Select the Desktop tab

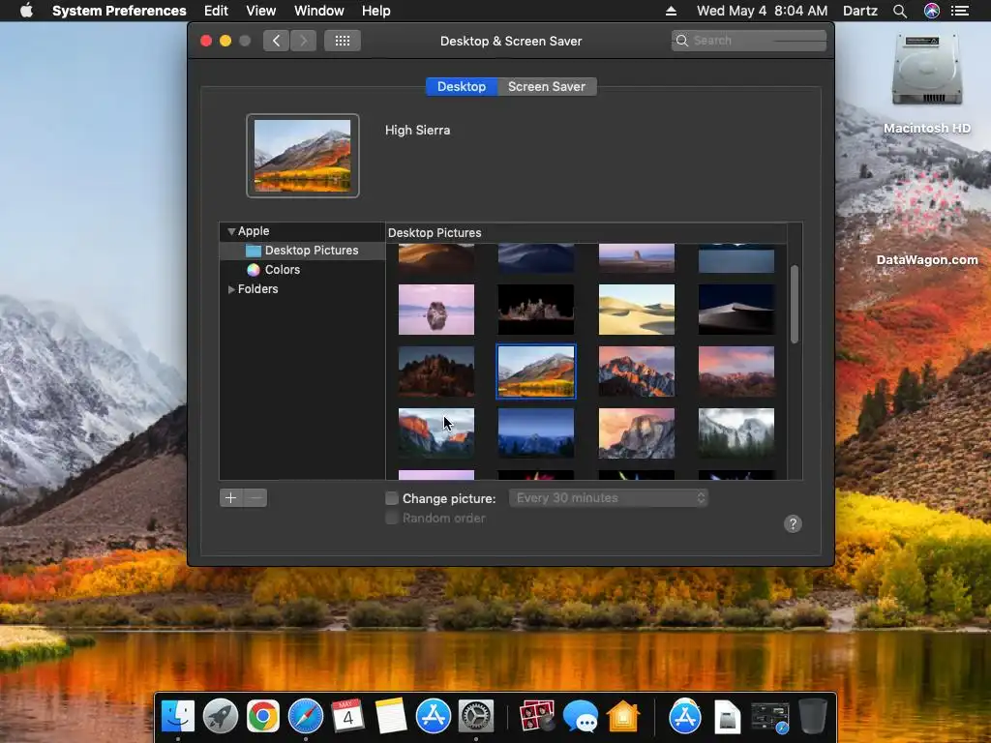(x=462, y=86)
